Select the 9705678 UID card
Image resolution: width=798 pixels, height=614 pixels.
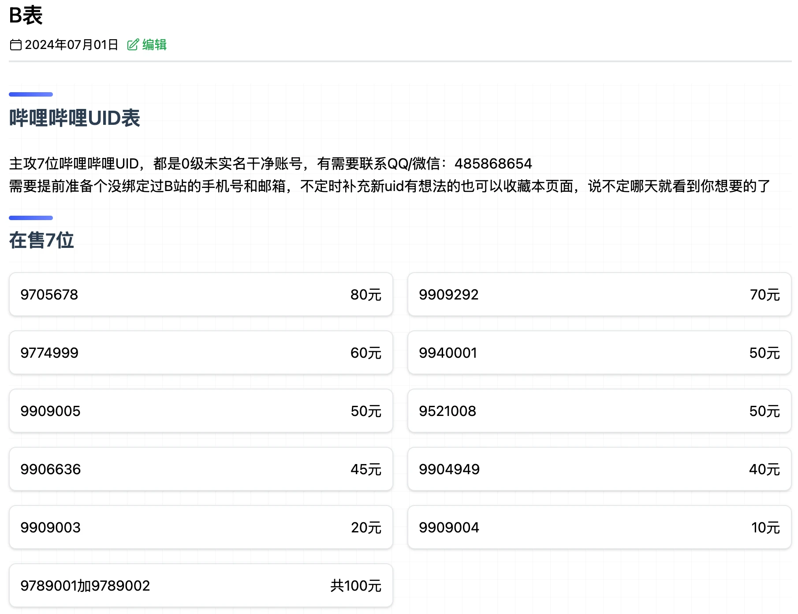pos(201,294)
